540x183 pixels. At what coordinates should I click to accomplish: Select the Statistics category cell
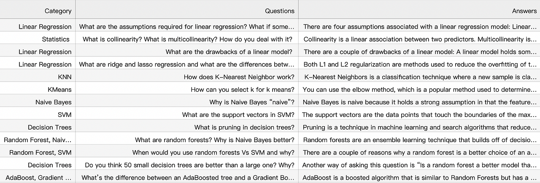click(56, 39)
